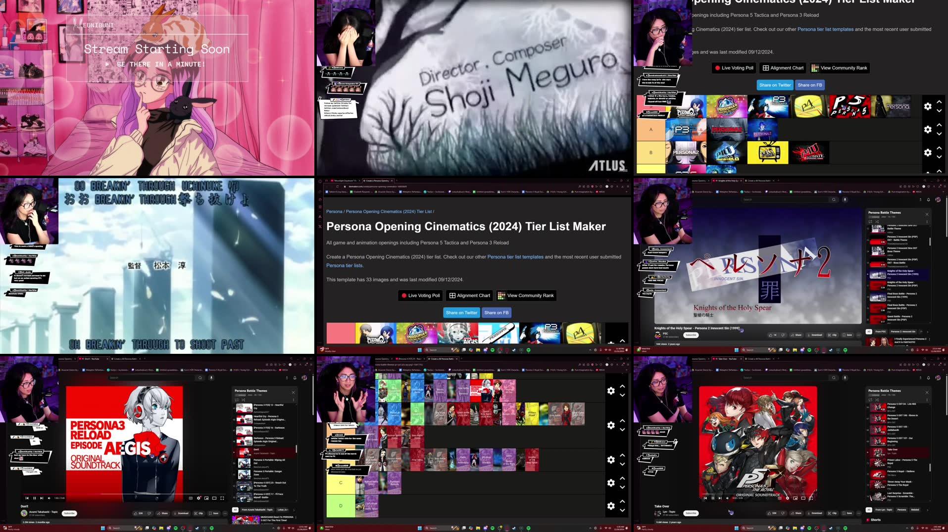Click voice search mic on "Don't" page
Image resolution: width=948 pixels, height=532 pixels.
click(x=211, y=378)
